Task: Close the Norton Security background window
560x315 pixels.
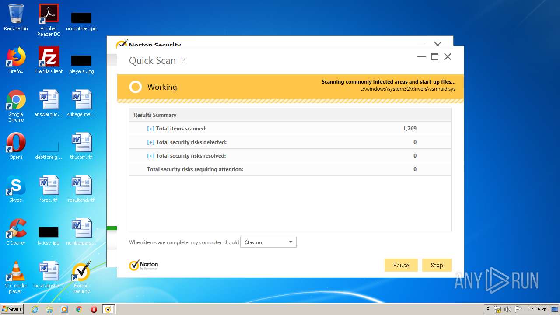Action: coord(437,44)
